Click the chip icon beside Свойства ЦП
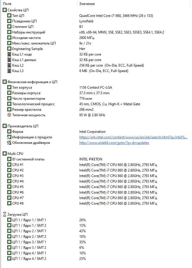Screen dimensions: 192x268 pos(5,10)
